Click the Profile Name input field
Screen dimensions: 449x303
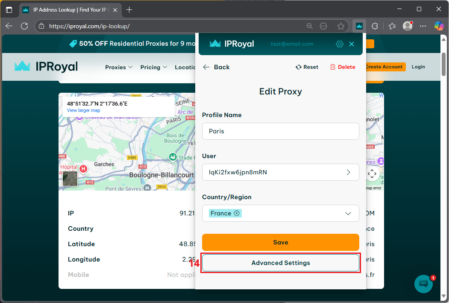pos(281,131)
